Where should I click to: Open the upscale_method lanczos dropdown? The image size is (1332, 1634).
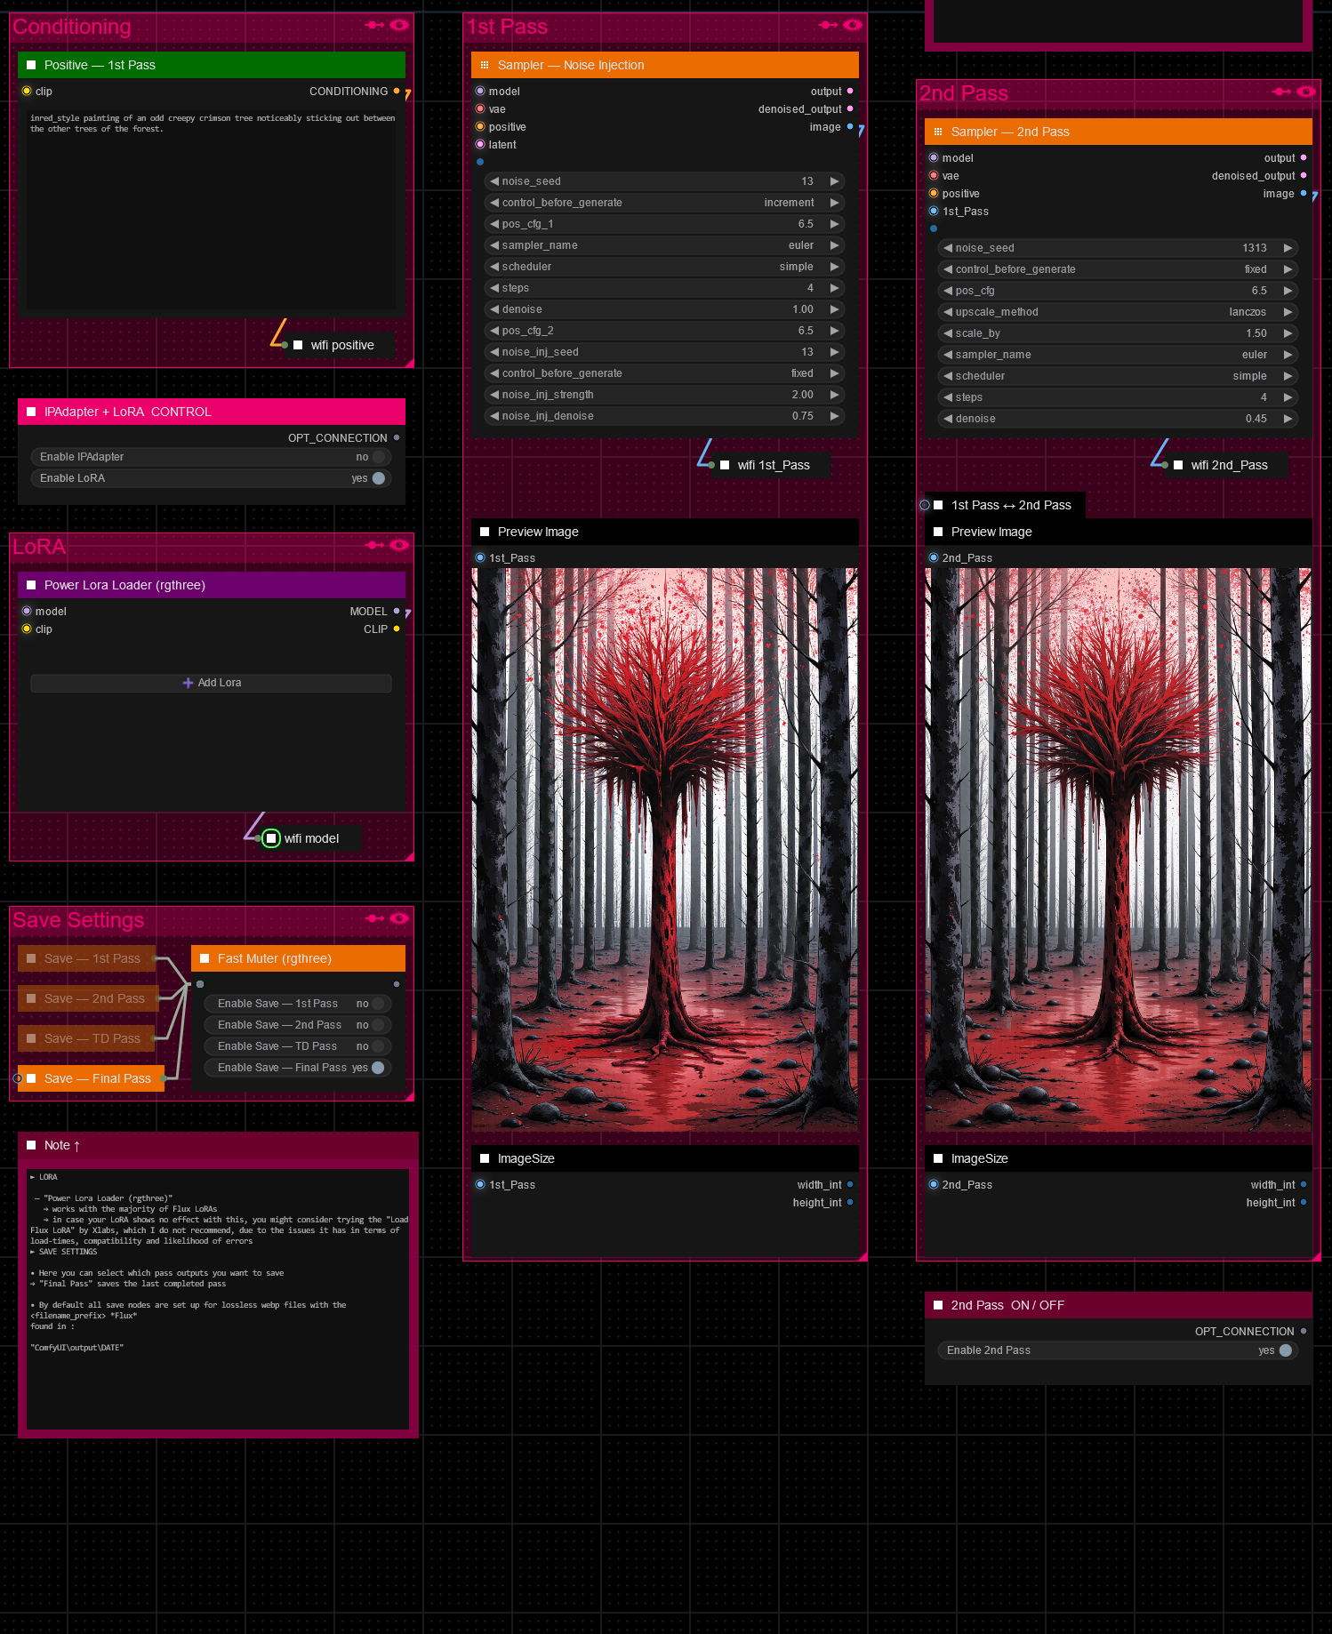[x=1119, y=312]
